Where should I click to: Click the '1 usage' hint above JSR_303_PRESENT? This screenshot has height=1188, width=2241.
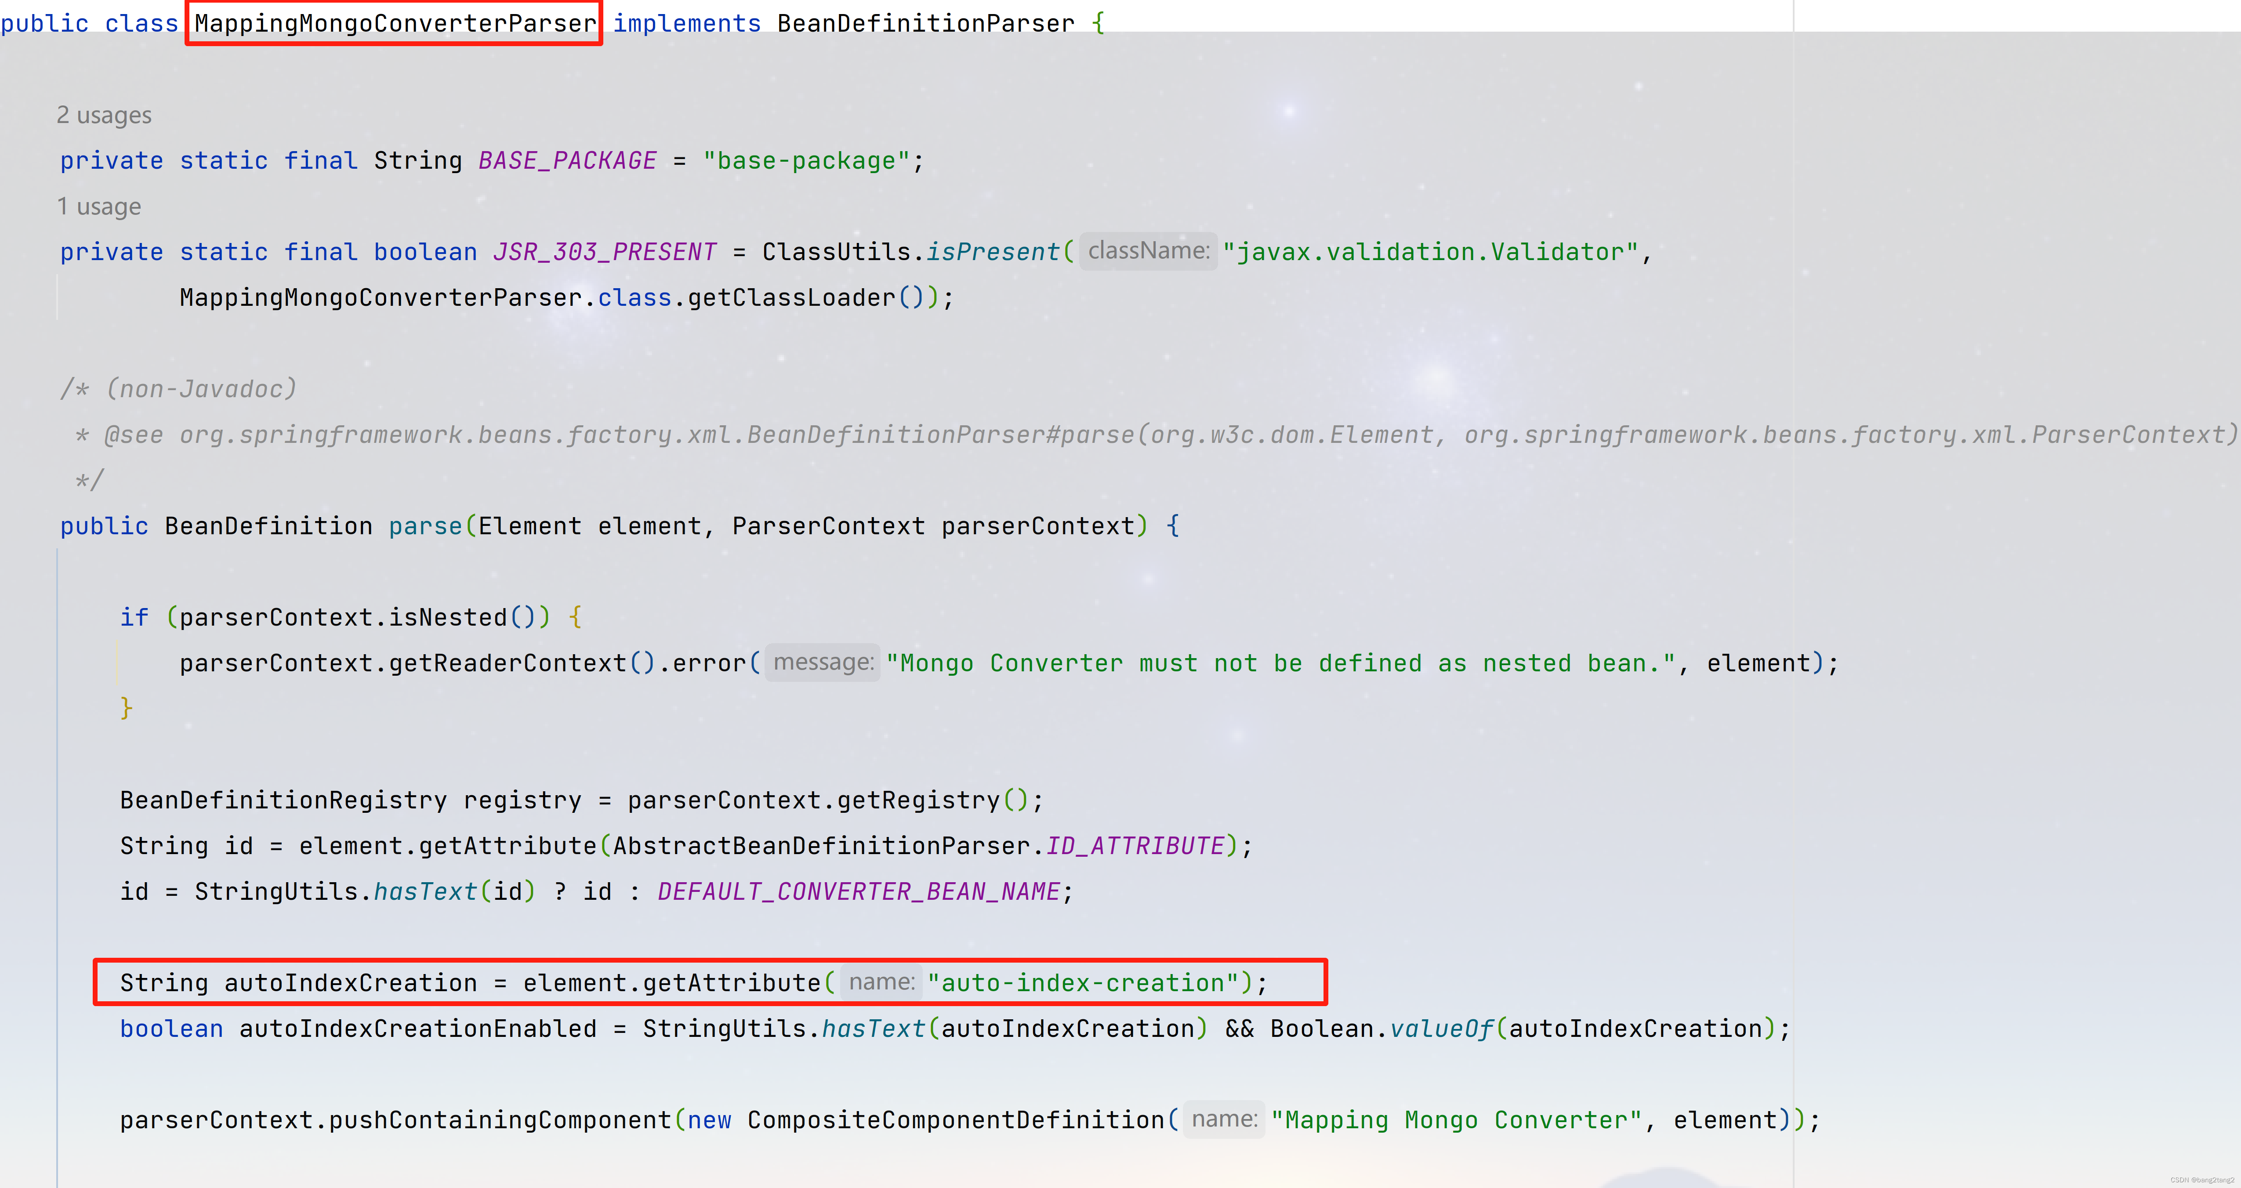point(98,206)
